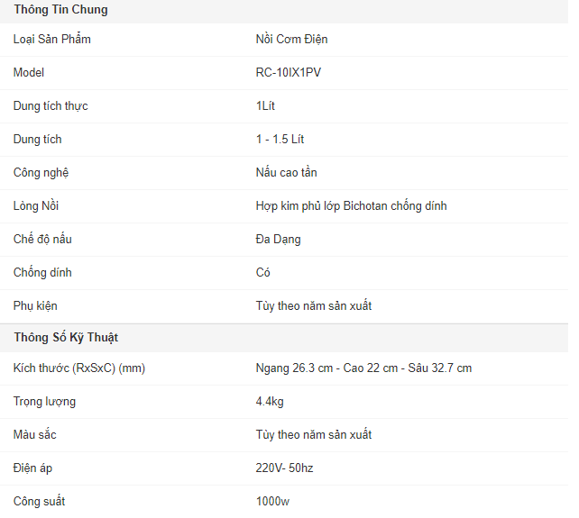This screenshot has height=518, width=579.
Task: Click the 'Thông Số Kỹ Thuật' section header
Action: (x=66, y=338)
